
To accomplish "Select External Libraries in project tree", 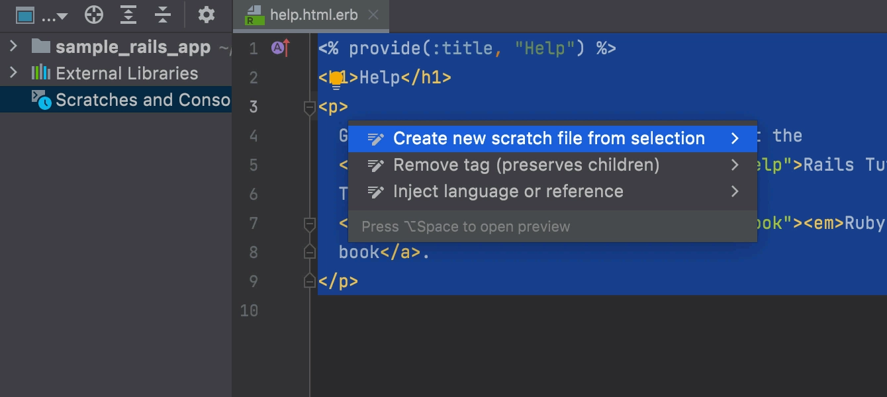I will coord(126,73).
